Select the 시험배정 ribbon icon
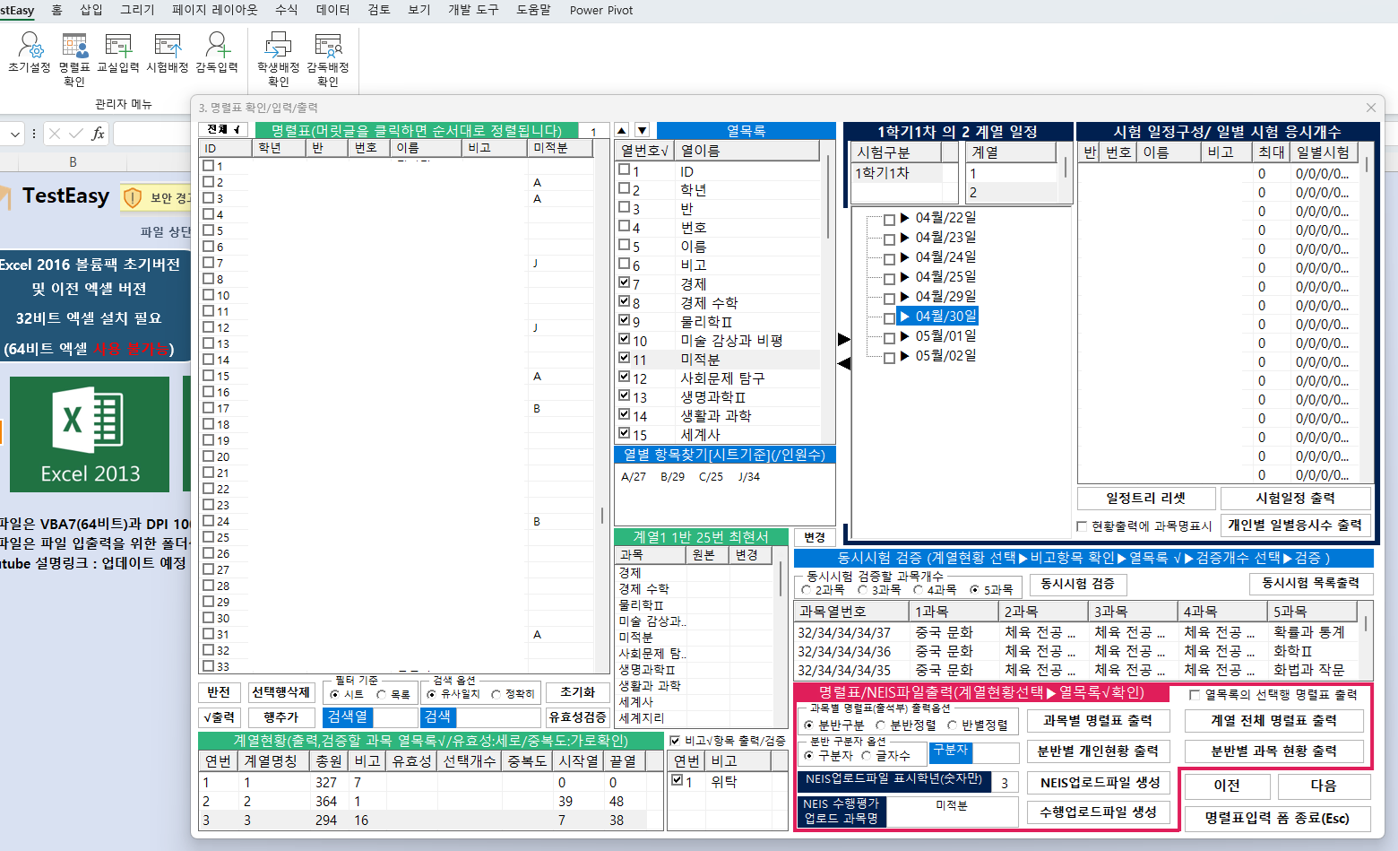The width and height of the screenshot is (1398, 851). 168,53
